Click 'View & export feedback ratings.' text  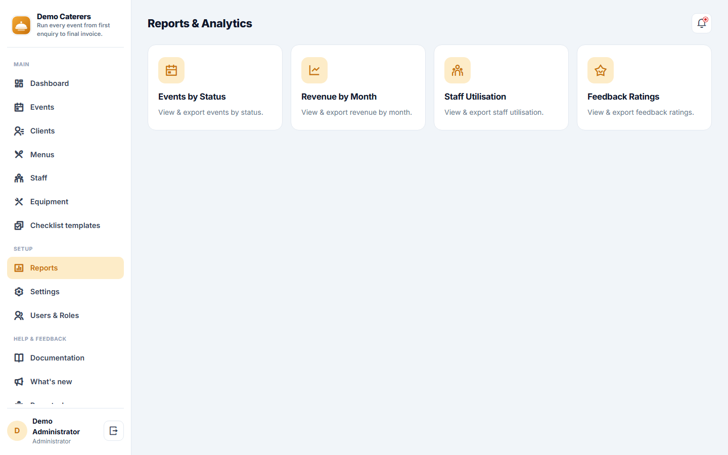(641, 112)
